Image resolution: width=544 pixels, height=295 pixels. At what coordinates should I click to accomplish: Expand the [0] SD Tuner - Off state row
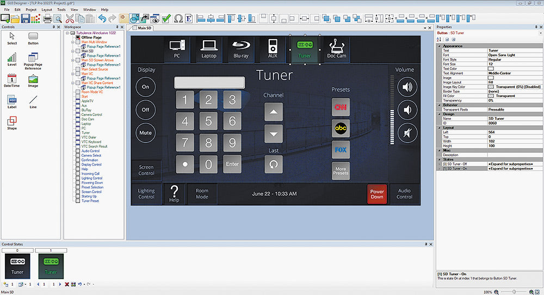pos(440,164)
